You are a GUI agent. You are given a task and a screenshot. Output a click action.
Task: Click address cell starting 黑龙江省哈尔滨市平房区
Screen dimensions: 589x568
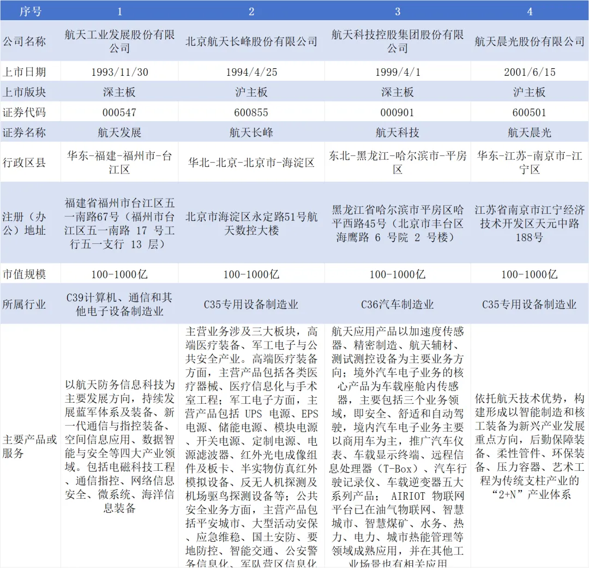[398, 223]
